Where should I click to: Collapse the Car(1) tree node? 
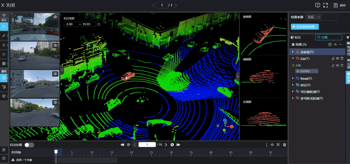point(293,59)
